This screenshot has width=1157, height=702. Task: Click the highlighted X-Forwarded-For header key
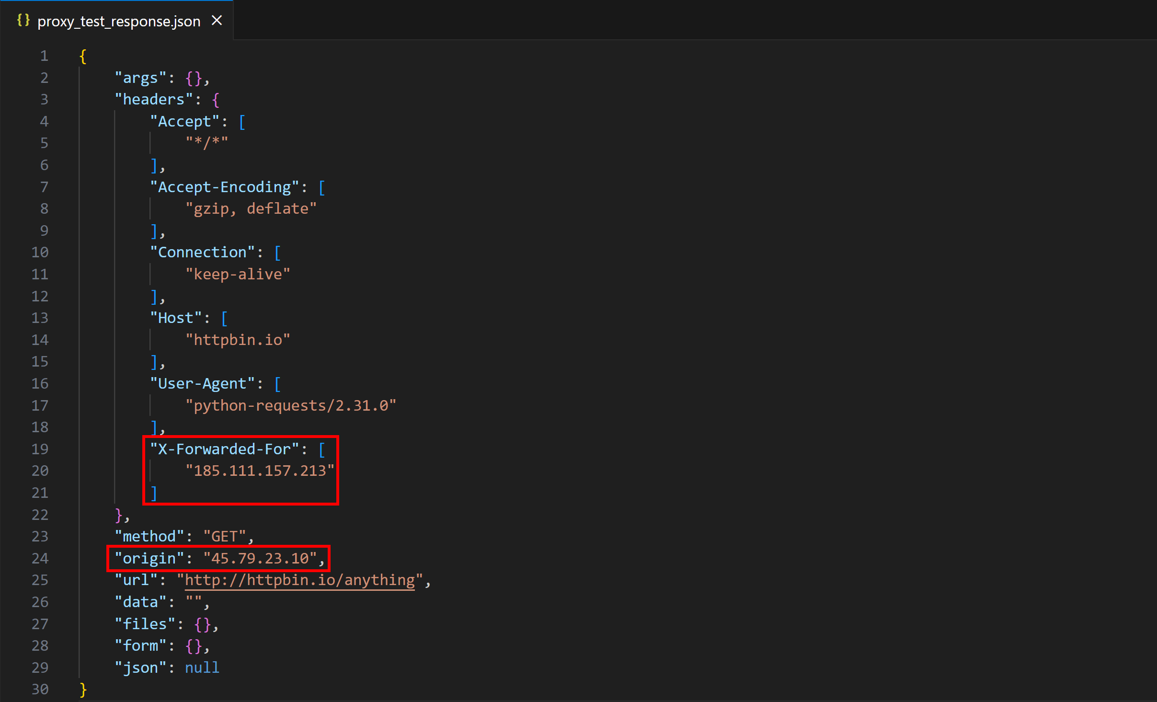pyautogui.click(x=223, y=449)
